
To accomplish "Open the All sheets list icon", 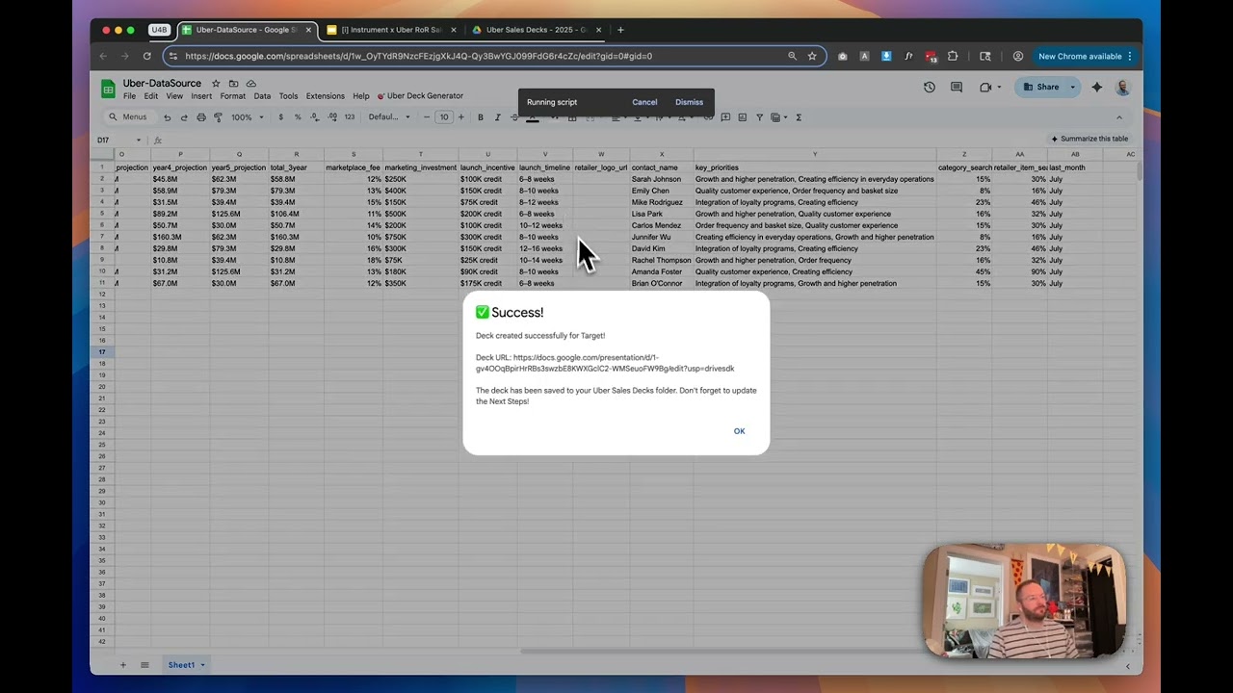I will [144, 665].
